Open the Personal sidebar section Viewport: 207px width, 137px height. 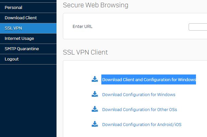click(x=28, y=8)
